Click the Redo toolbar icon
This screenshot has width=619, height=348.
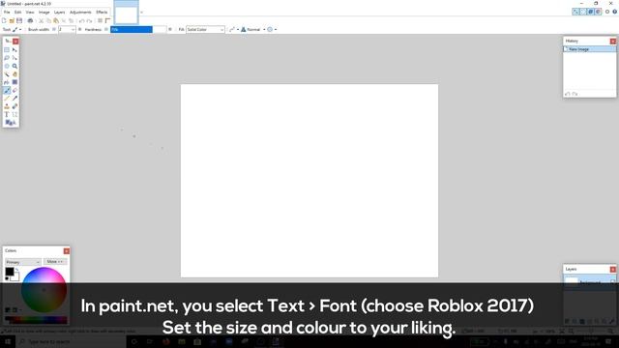pos(89,20)
